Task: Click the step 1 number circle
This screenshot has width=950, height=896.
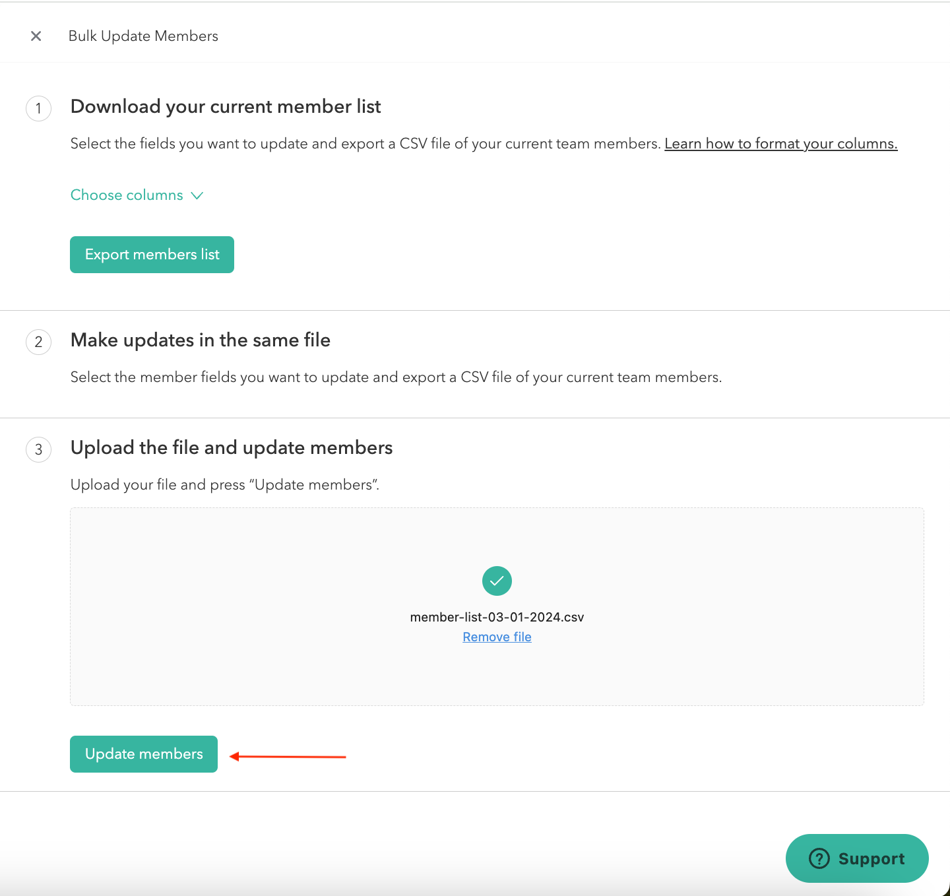Action: pos(39,108)
